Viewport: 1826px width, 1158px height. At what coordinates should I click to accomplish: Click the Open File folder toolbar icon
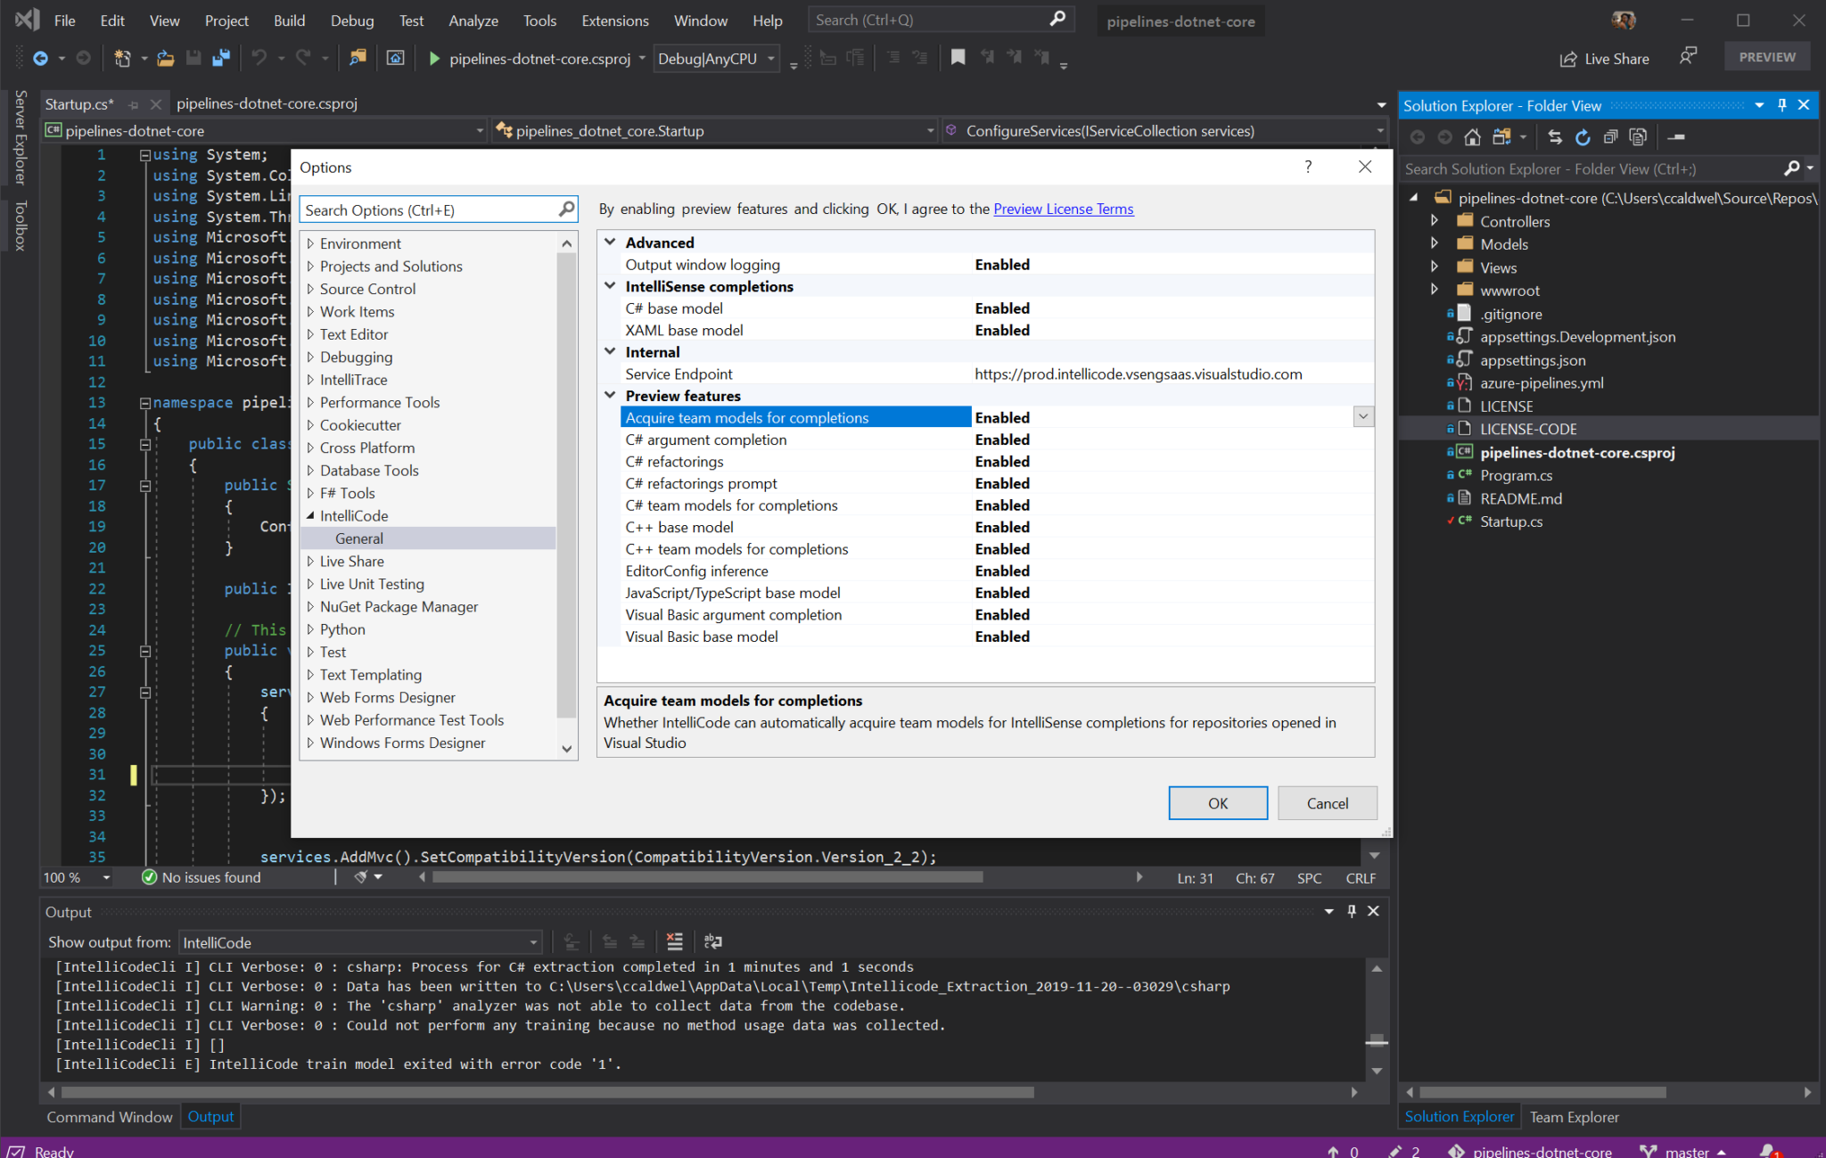click(166, 59)
